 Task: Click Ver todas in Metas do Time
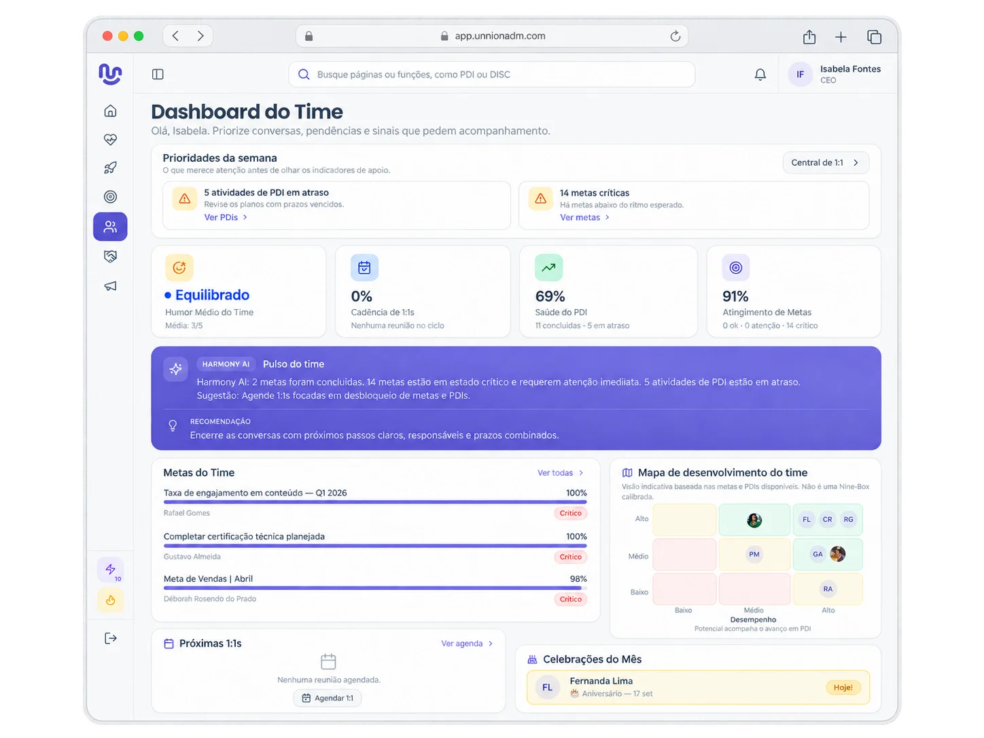coord(561,473)
